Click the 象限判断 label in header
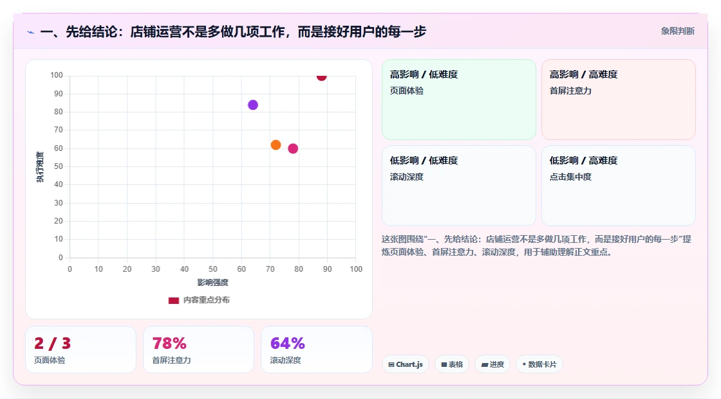Viewport: 721px width, 399px height. (x=677, y=31)
